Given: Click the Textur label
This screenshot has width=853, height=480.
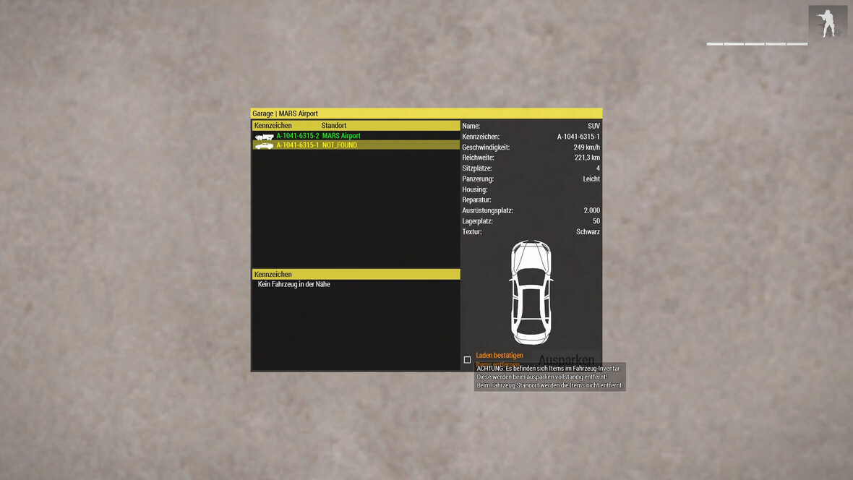Looking at the screenshot, I should point(471,231).
